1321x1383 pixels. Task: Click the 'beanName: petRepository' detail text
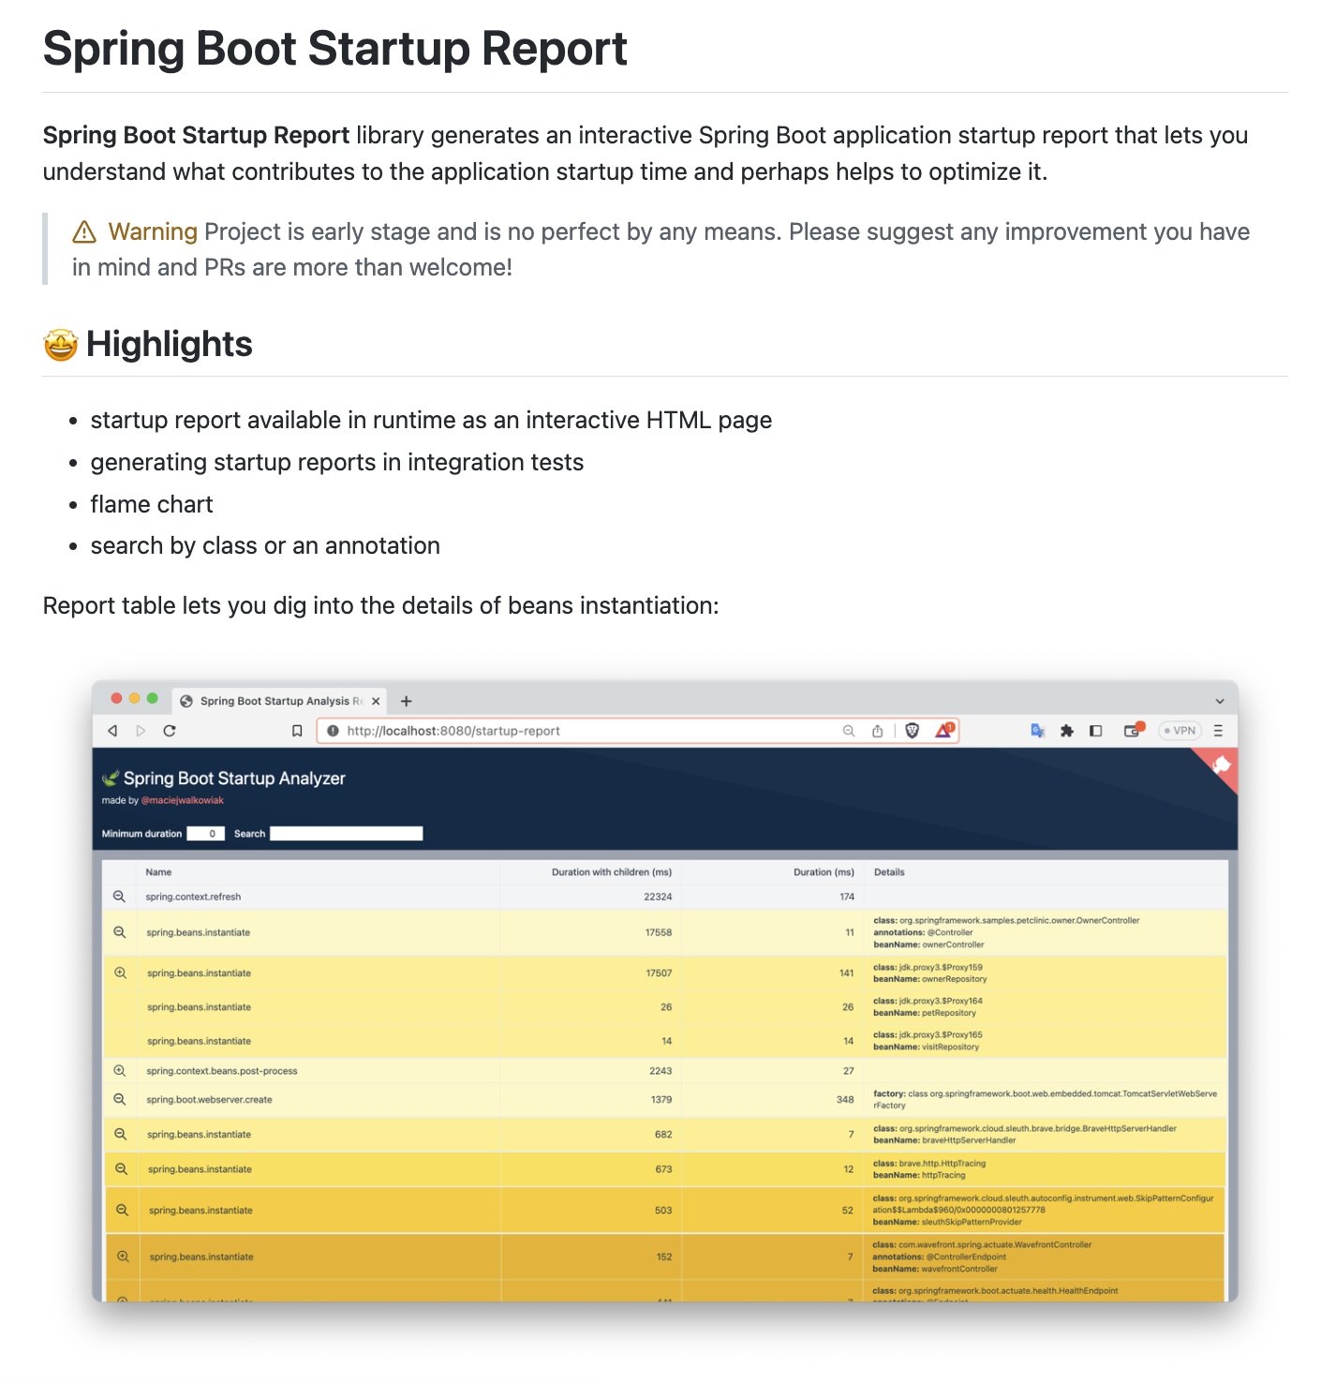tap(925, 1013)
